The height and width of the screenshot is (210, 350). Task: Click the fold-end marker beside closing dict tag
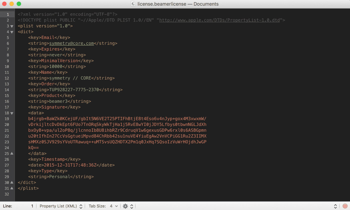pyautogui.click(x=12, y=182)
